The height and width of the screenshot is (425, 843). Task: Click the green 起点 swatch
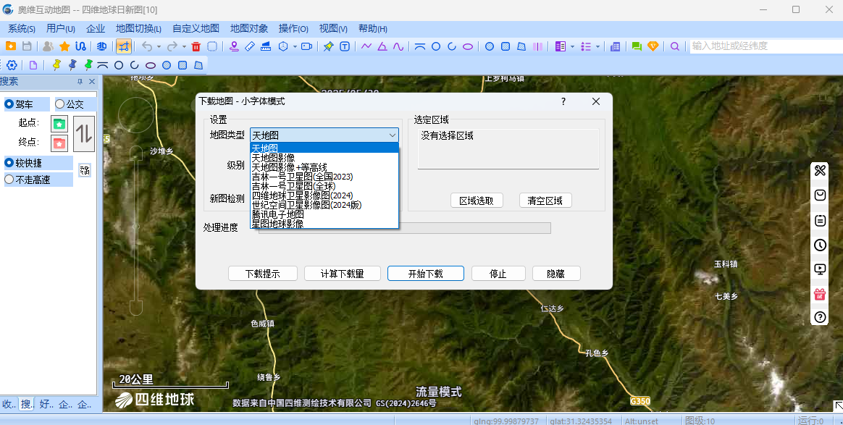[x=59, y=124]
